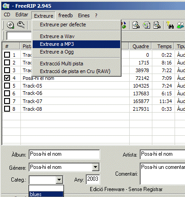
Task: Click the Quadre value 165877
Action: [x=141, y=101]
